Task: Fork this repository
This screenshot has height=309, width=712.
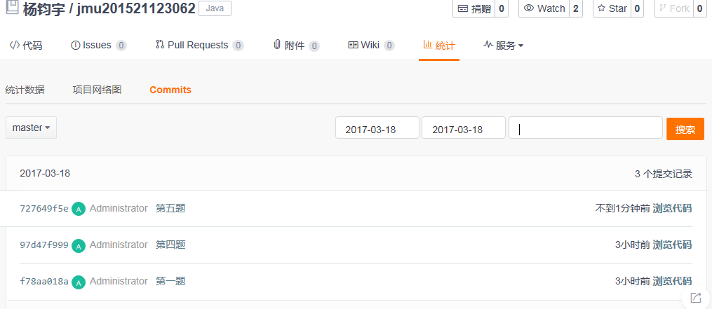Action: pyautogui.click(x=674, y=8)
